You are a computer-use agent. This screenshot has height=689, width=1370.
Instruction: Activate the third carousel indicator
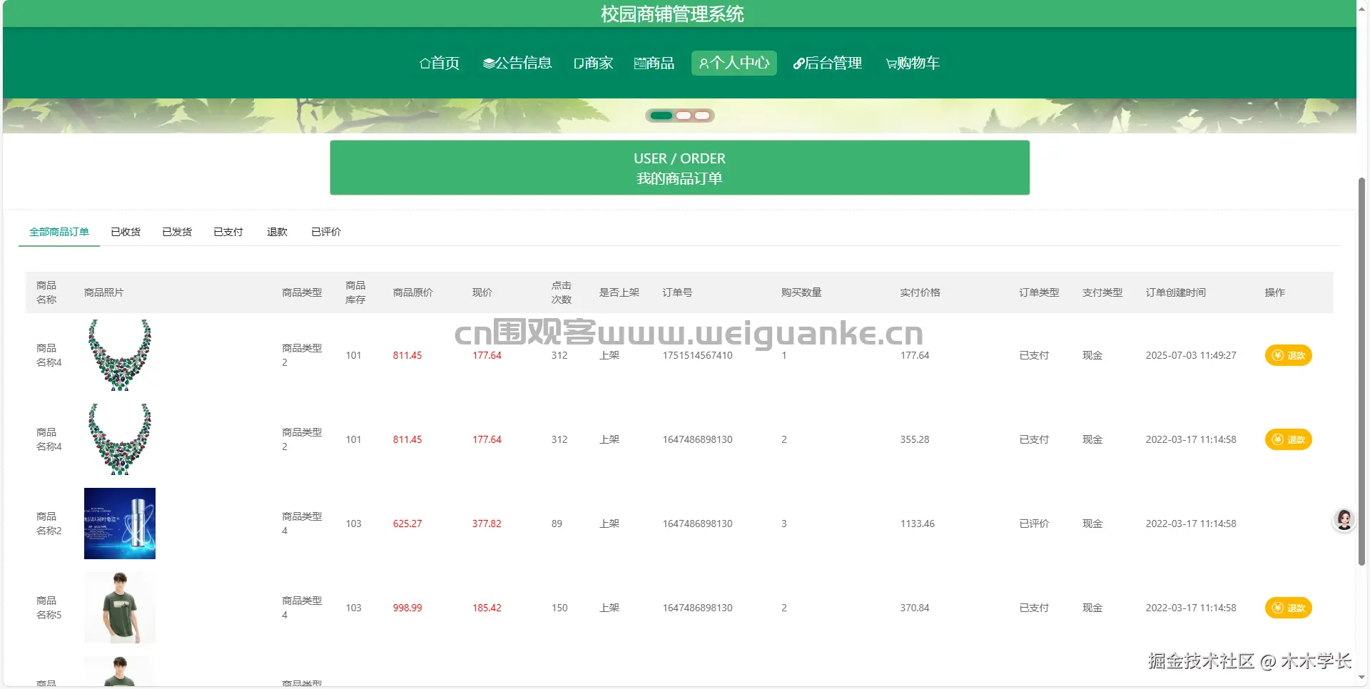[x=702, y=115]
